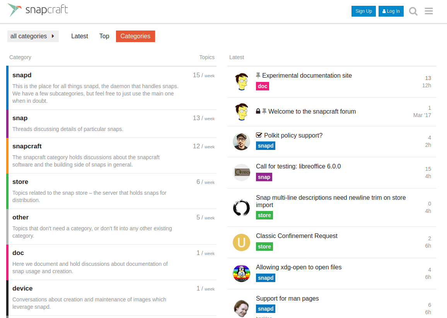
Task: Switch to the Latest tab
Action: click(80, 36)
